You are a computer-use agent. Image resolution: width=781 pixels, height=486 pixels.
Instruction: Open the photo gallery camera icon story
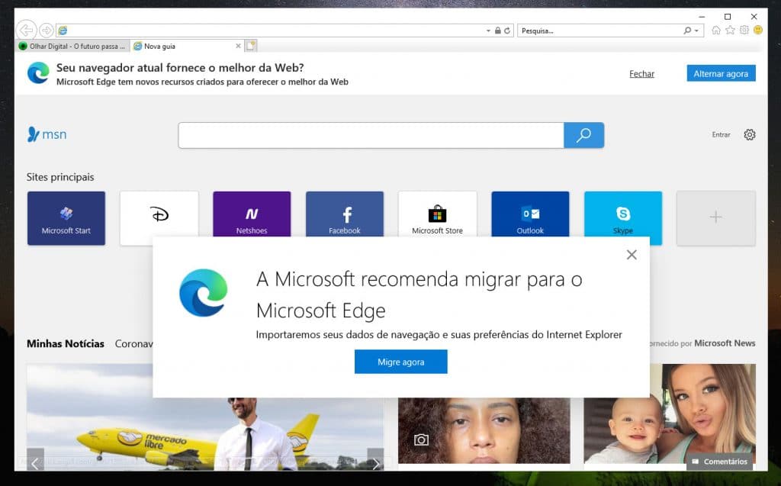[421, 439]
